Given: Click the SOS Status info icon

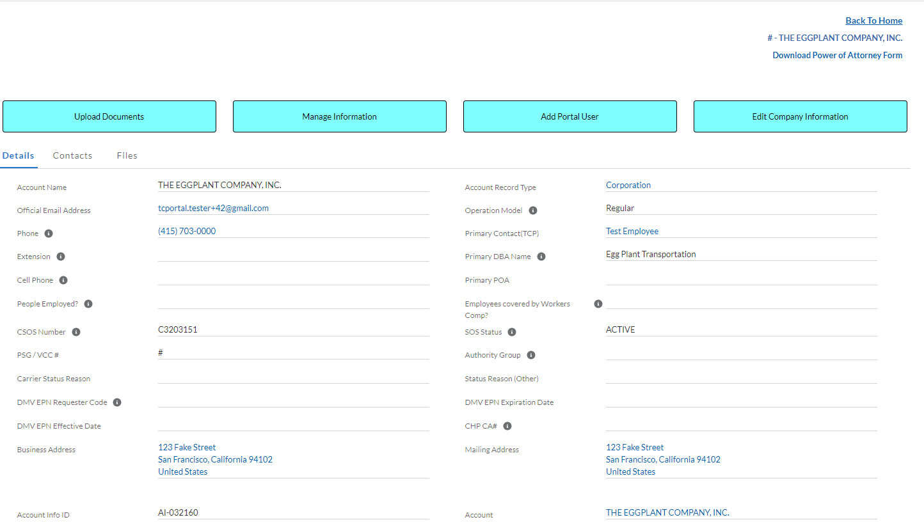Looking at the screenshot, I should [512, 332].
